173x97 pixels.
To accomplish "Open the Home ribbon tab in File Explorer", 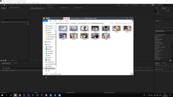I will tap(50, 21).
